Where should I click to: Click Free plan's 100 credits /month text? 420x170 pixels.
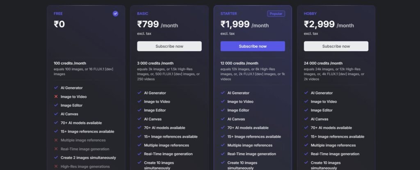pyautogui.click(x=70, y=63)
